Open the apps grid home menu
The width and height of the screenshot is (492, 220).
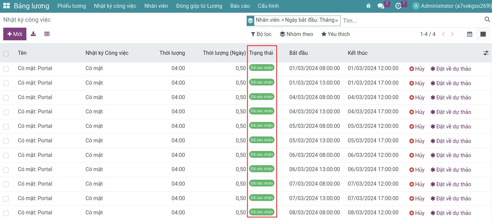tap(6, 6)
